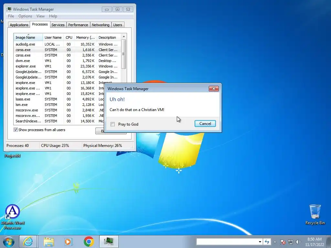The width and height of the screenshot is (331, 248).
Task: Open Atlantis Word Processor desktop shortcut
Action: [13, 217]
